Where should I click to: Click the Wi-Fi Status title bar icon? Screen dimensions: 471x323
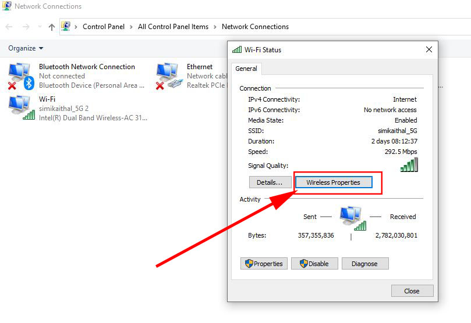pyautogui.click(x=237, y=50)
